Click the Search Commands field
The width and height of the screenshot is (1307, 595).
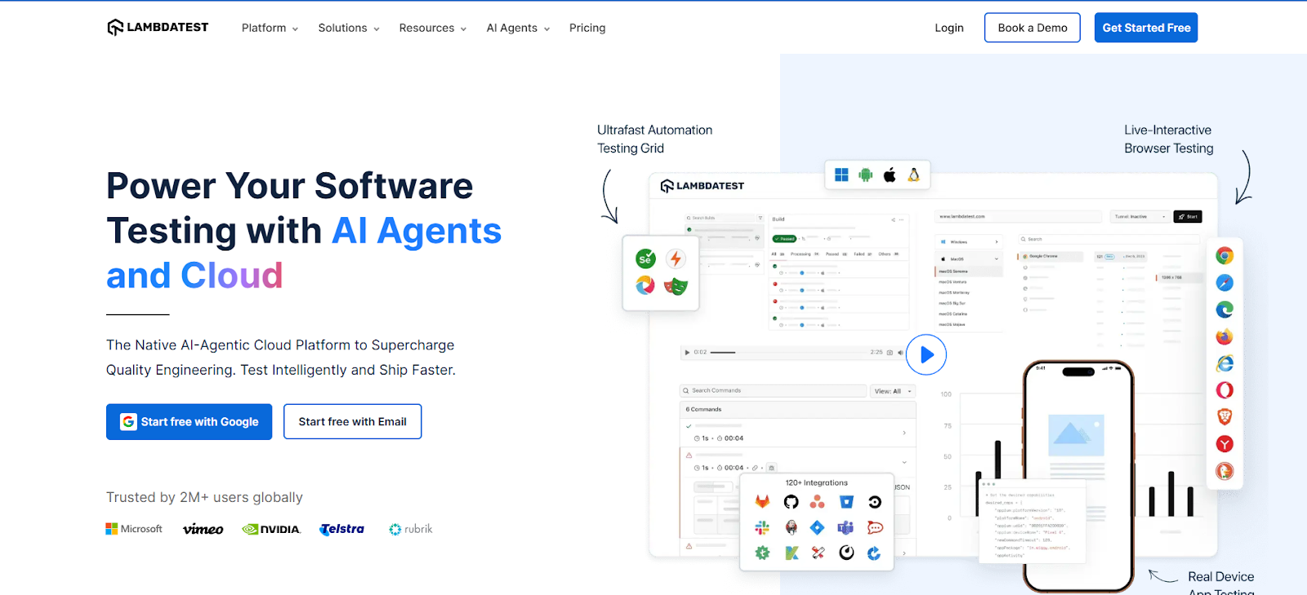[773, 391]
